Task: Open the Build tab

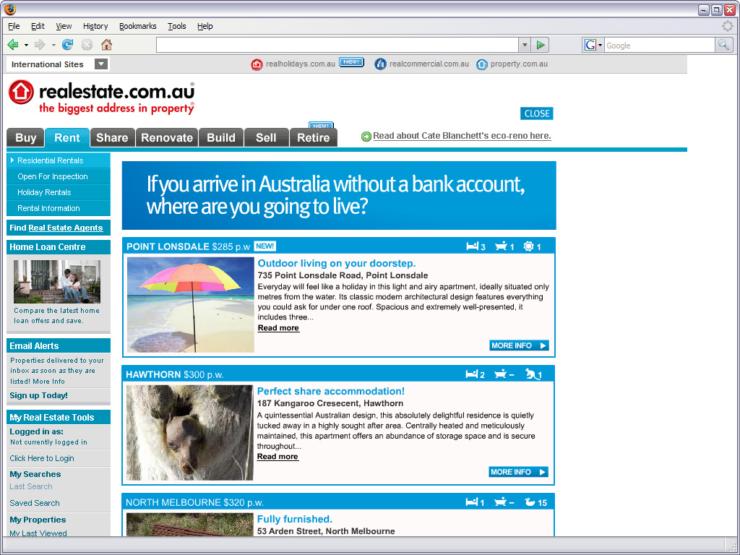Action: (221, 138)
